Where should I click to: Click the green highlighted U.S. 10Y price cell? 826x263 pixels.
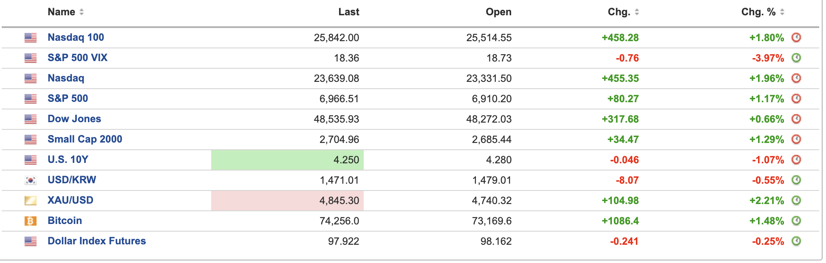pyautogui.click(x=287, y=160)
